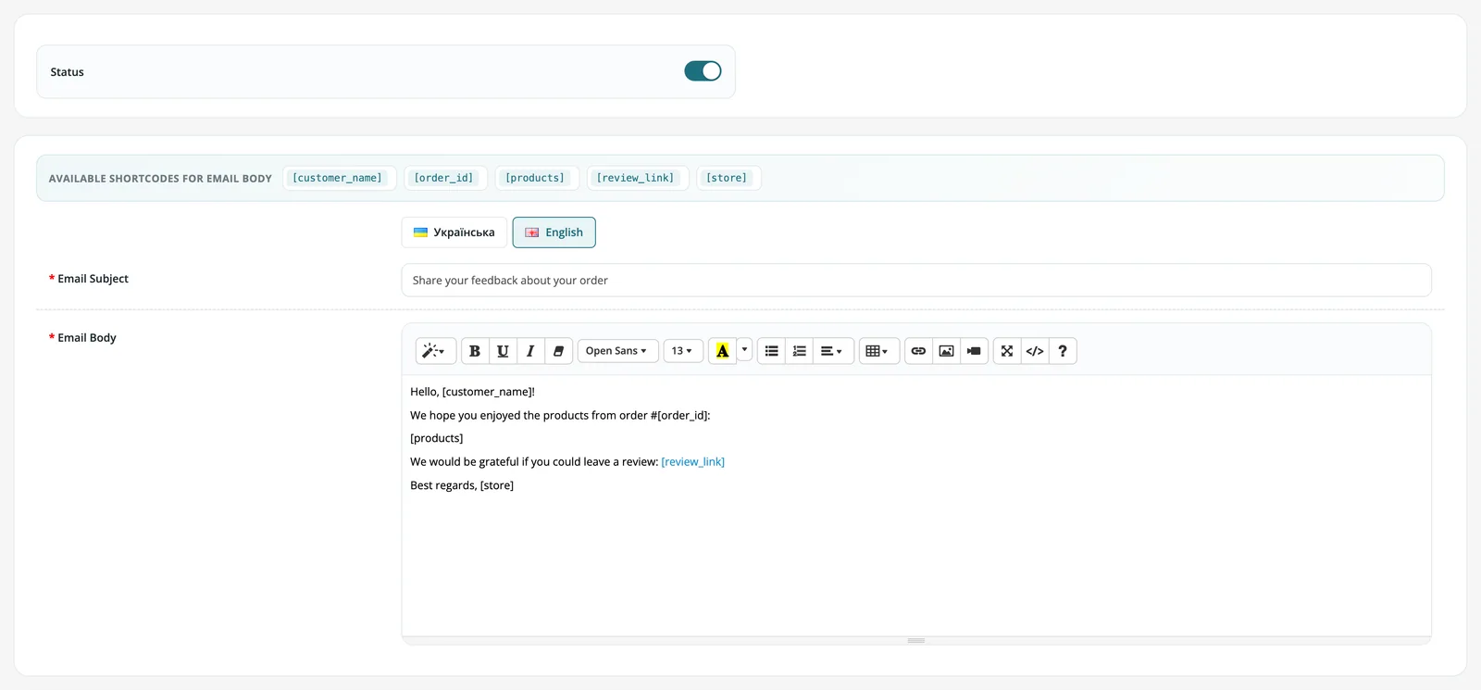The width and height of the screenshot is (1481, 690).
Task: Select the English language tab
Action: coord(554,232)
